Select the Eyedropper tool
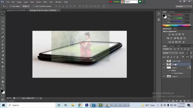Image resolution: width=193 pixels, height=108 pixels. [x=3, y=33]
